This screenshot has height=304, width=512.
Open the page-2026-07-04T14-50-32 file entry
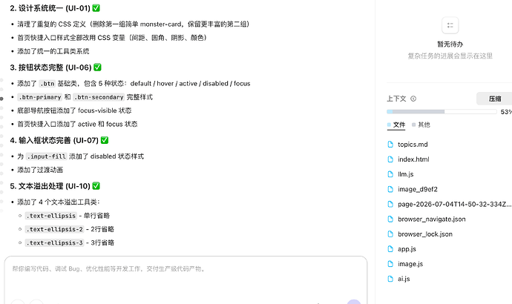click(x=454, y=204)
